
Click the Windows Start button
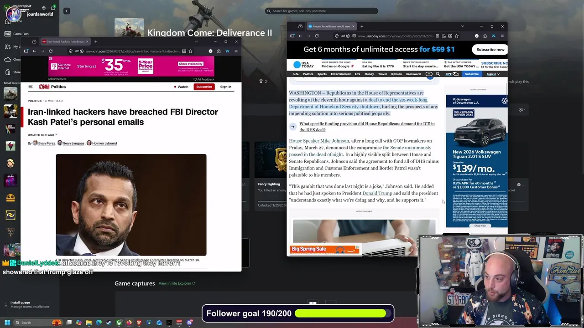tap(7, 323)
